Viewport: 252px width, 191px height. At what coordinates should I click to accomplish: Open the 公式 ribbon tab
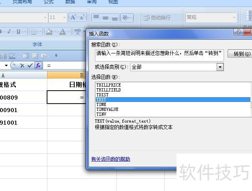49,2
